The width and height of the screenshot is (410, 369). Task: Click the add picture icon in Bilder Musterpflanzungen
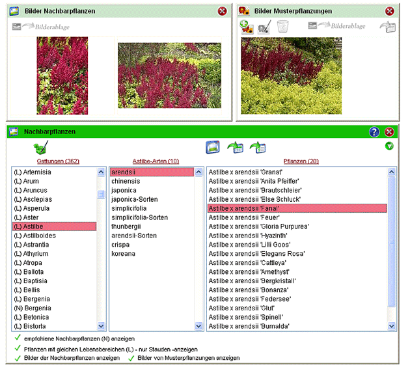246,27
